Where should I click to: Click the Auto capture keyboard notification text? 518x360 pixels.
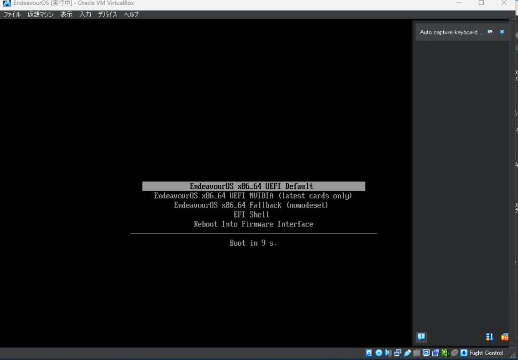451,33
